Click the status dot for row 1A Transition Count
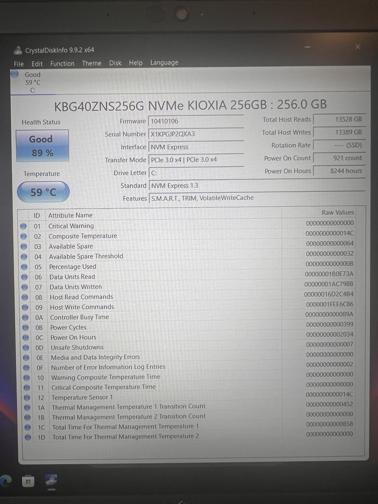The width and height of the screenshot is (378, 504). click(27, 407)
